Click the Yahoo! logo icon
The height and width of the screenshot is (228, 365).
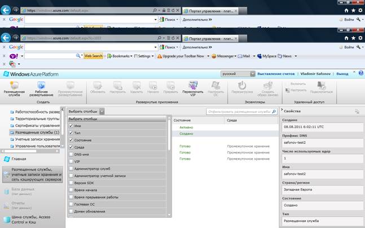(14, 56)
